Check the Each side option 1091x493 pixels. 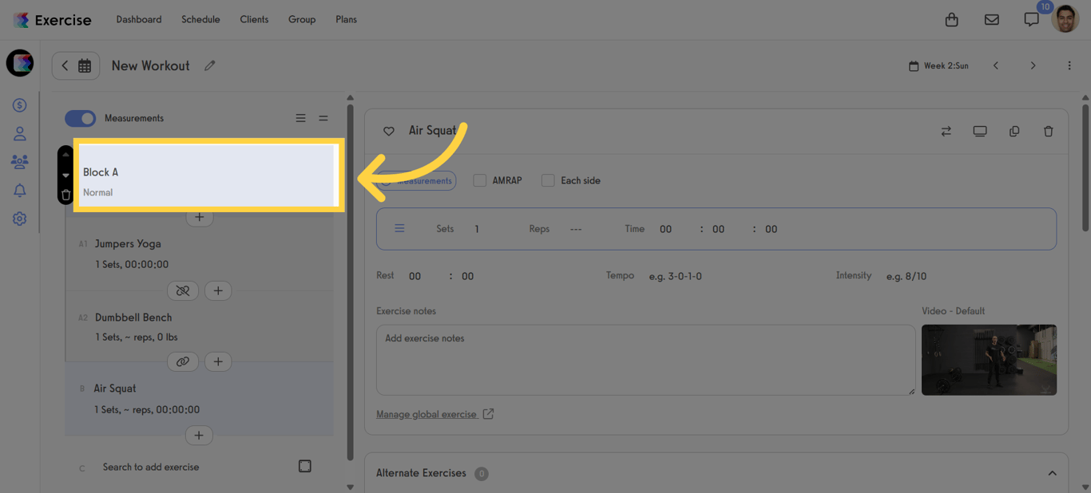coord(548,180)
